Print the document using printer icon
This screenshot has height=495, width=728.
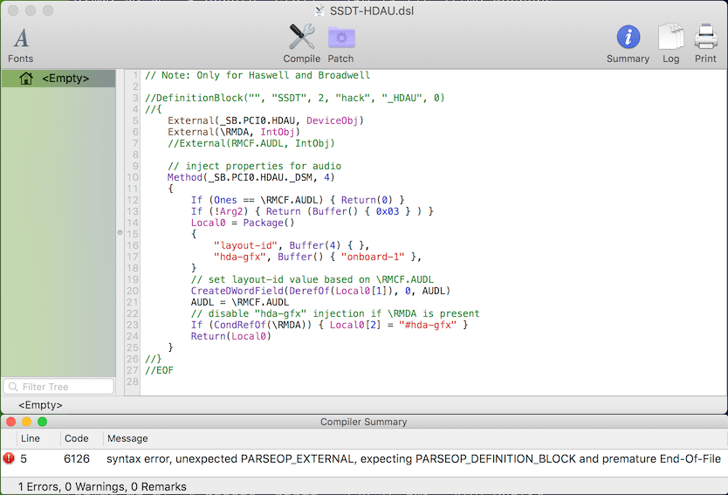[705, 37]
